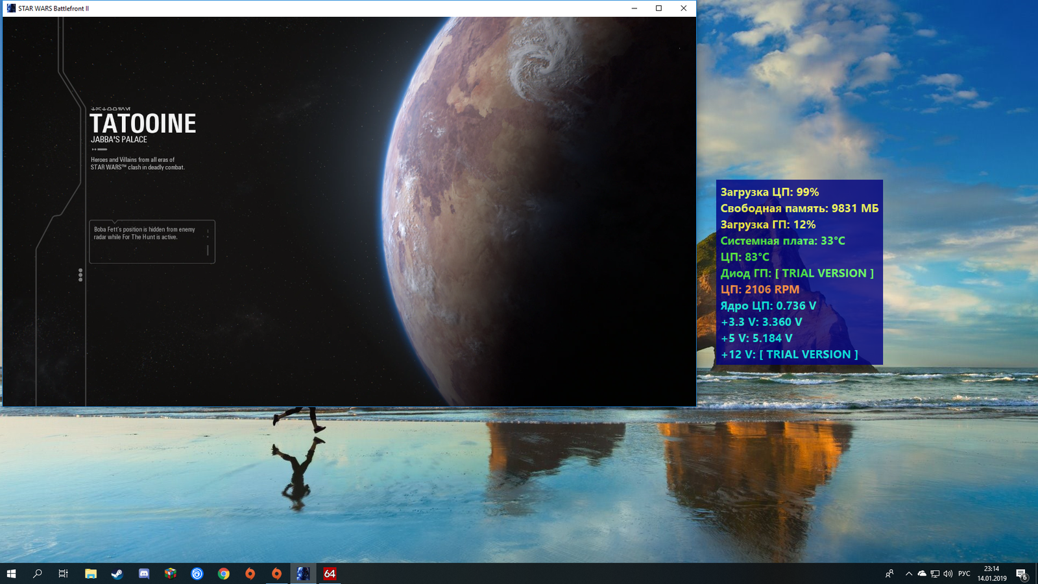Screen dimensions: 1038x584
Task: Close the STAR WARS Battlefront II window
Action: [x=683, y=8]
